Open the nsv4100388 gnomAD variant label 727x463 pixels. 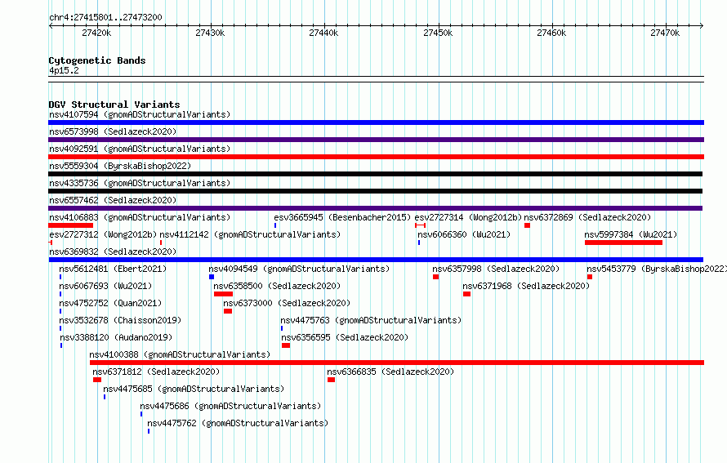coord(180,354)
